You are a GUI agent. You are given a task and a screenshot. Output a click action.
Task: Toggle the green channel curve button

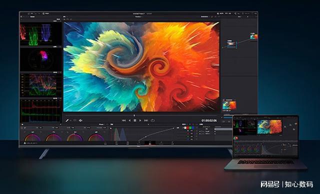click(x=190, y=128)
